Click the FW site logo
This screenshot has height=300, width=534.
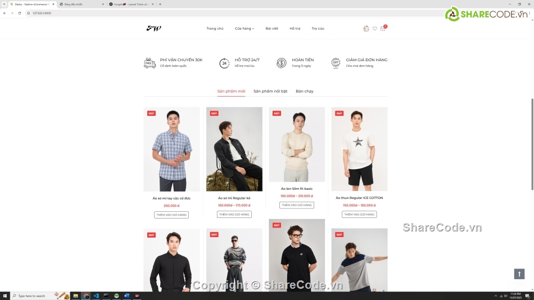[154, 28]
